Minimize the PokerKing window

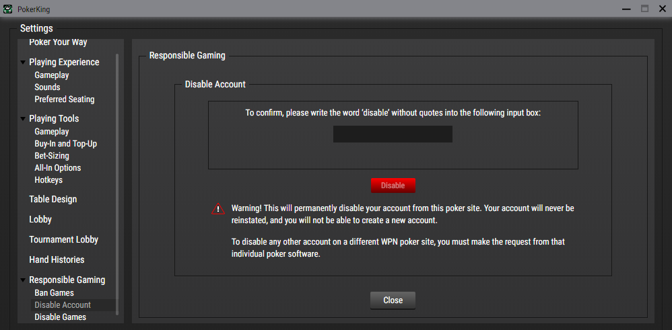pos(627,9)
